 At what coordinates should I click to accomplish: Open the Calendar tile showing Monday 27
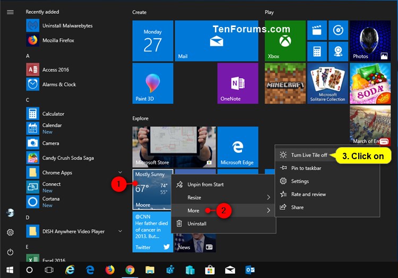point(153,41)
